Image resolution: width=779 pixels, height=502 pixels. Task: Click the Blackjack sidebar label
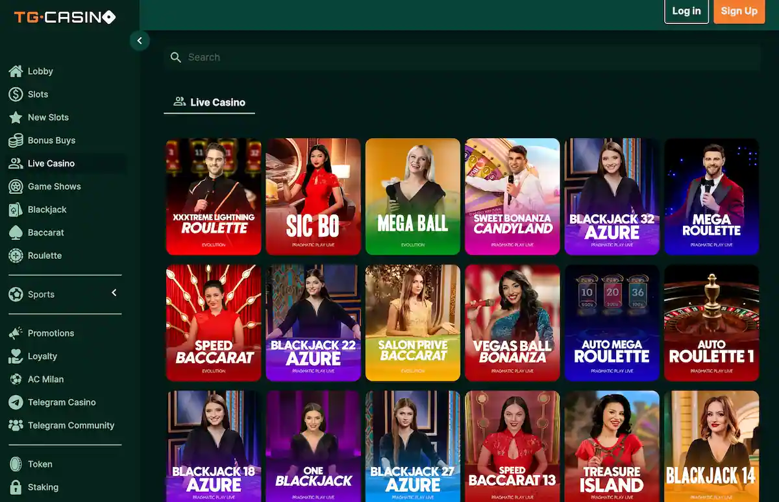click(47, 209)
